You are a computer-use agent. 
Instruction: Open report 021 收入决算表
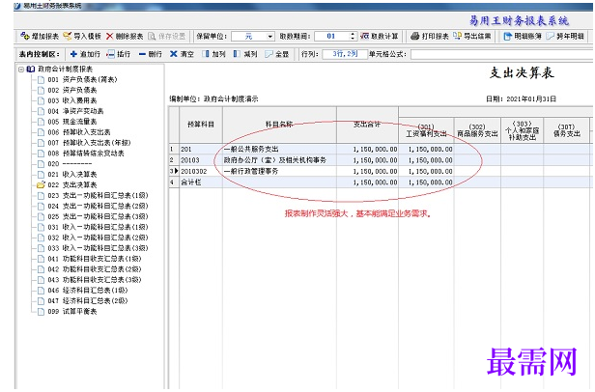tap(72, 175)
